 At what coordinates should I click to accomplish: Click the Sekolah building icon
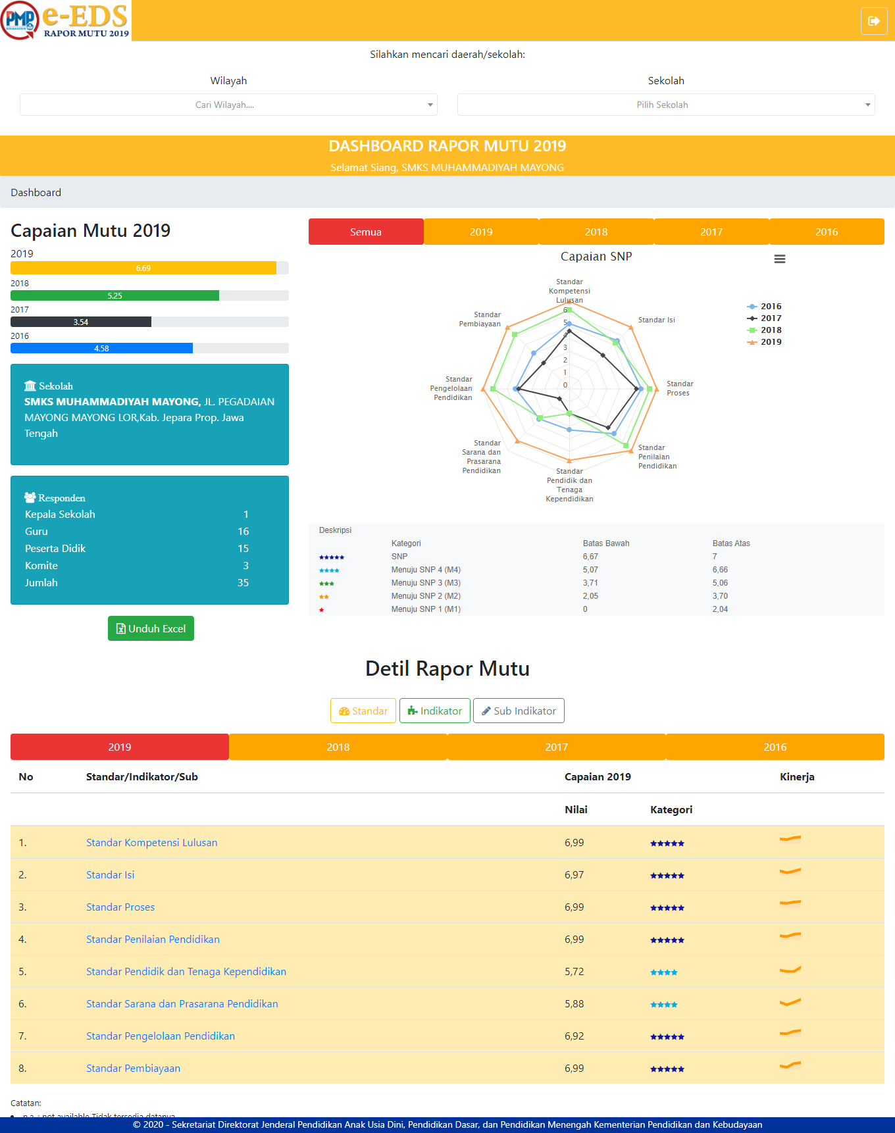tap(30, 386)
